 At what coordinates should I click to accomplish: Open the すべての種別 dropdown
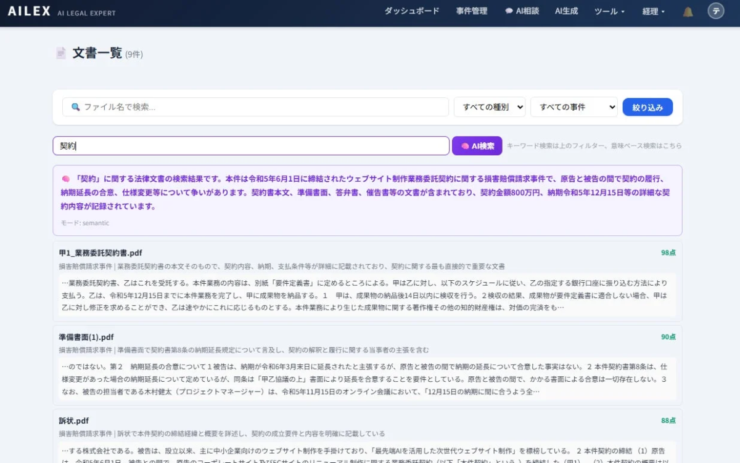coord(490,107)
